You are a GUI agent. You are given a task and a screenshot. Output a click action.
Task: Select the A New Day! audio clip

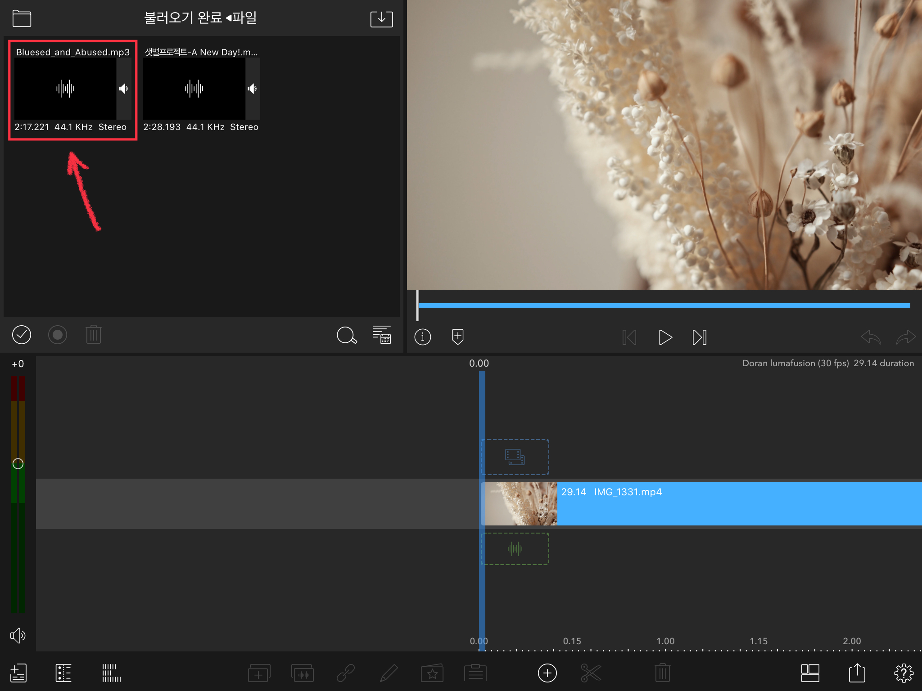(x=194, y=89)
